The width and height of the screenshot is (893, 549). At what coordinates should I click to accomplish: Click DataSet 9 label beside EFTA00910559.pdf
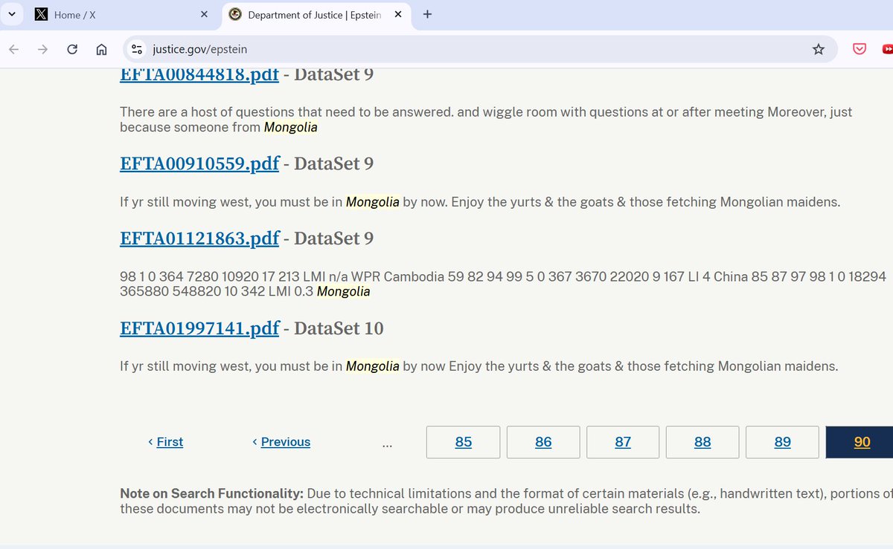point(333,163)
